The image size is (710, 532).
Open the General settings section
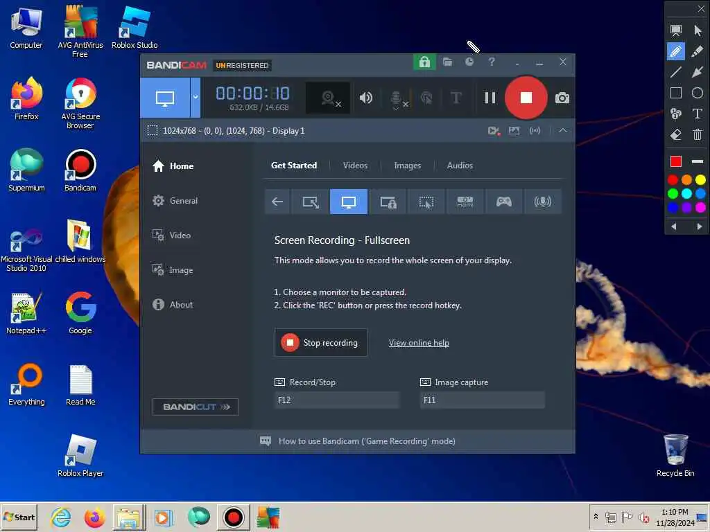175,200
